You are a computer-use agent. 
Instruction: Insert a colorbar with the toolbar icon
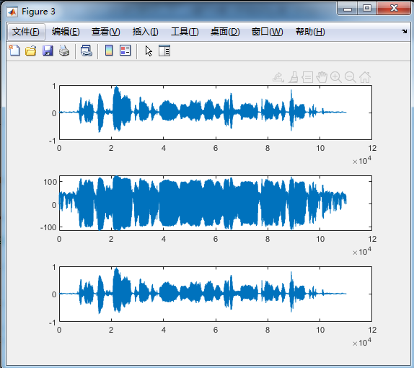pyautogui.click(x=109, y=51)
